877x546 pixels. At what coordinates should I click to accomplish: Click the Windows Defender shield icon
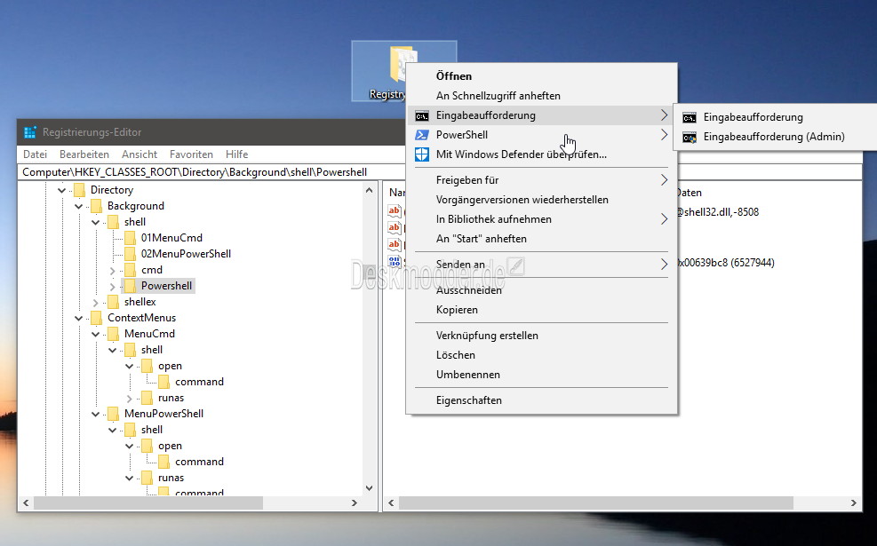422,154
